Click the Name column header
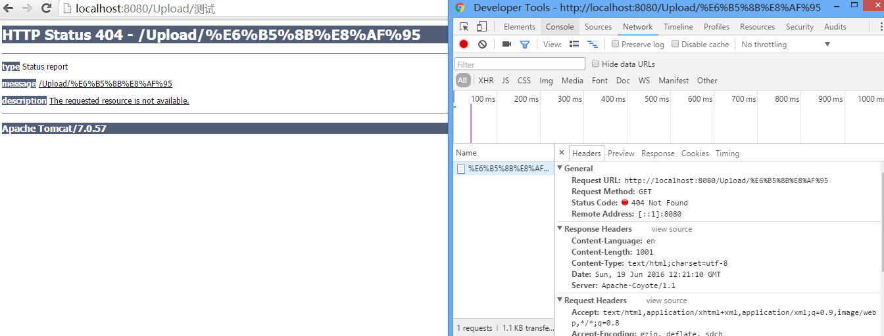 tap(504, 152)
